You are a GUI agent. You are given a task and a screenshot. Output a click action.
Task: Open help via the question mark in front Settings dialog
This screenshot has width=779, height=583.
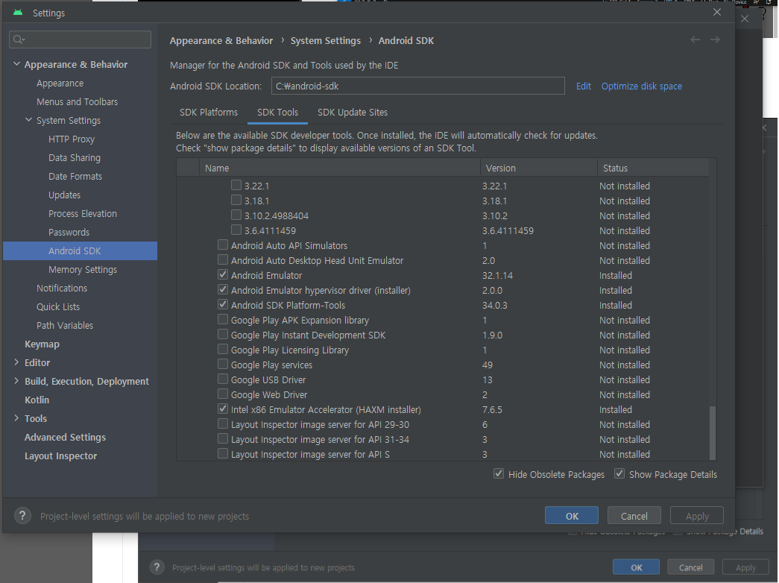(22, 516)
